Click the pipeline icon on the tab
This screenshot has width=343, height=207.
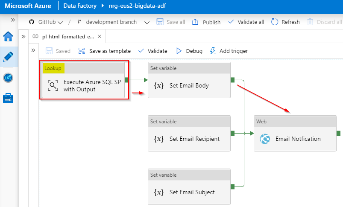point(35,36)
